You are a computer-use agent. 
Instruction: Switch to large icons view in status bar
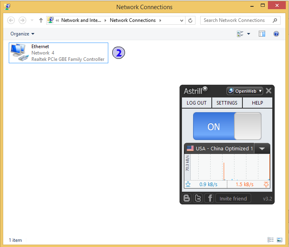(x=279, y=240)
